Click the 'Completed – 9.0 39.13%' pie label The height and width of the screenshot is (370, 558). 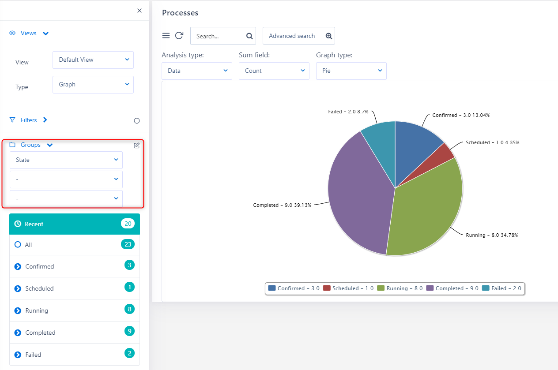tap(282, 205)
